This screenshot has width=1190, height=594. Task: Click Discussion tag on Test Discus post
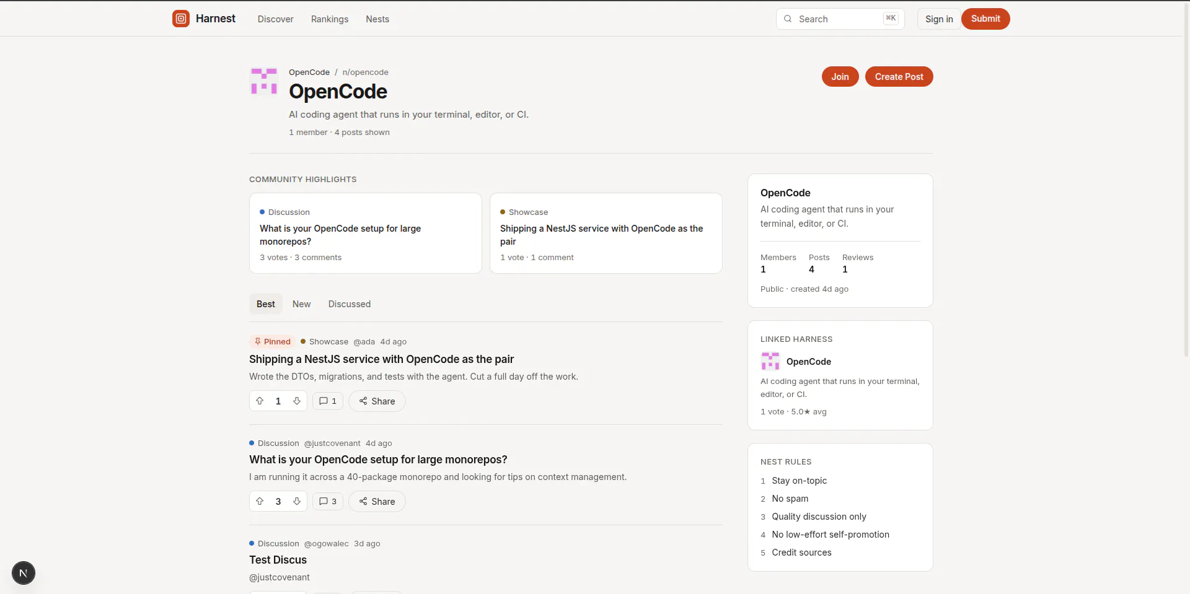click(274, 544)
